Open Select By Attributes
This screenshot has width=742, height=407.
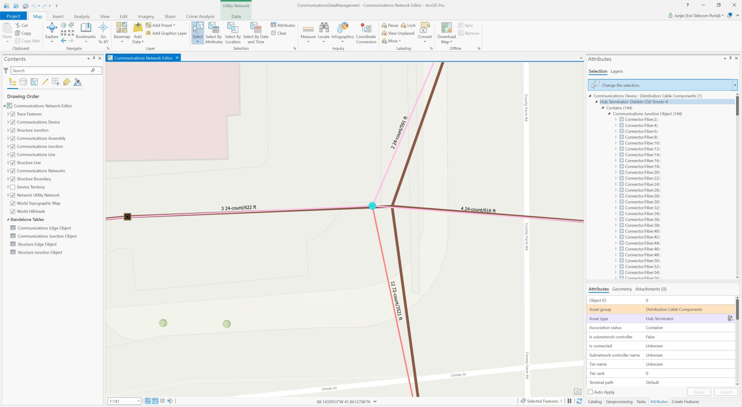pyautogui.click(x=214, y=33)
